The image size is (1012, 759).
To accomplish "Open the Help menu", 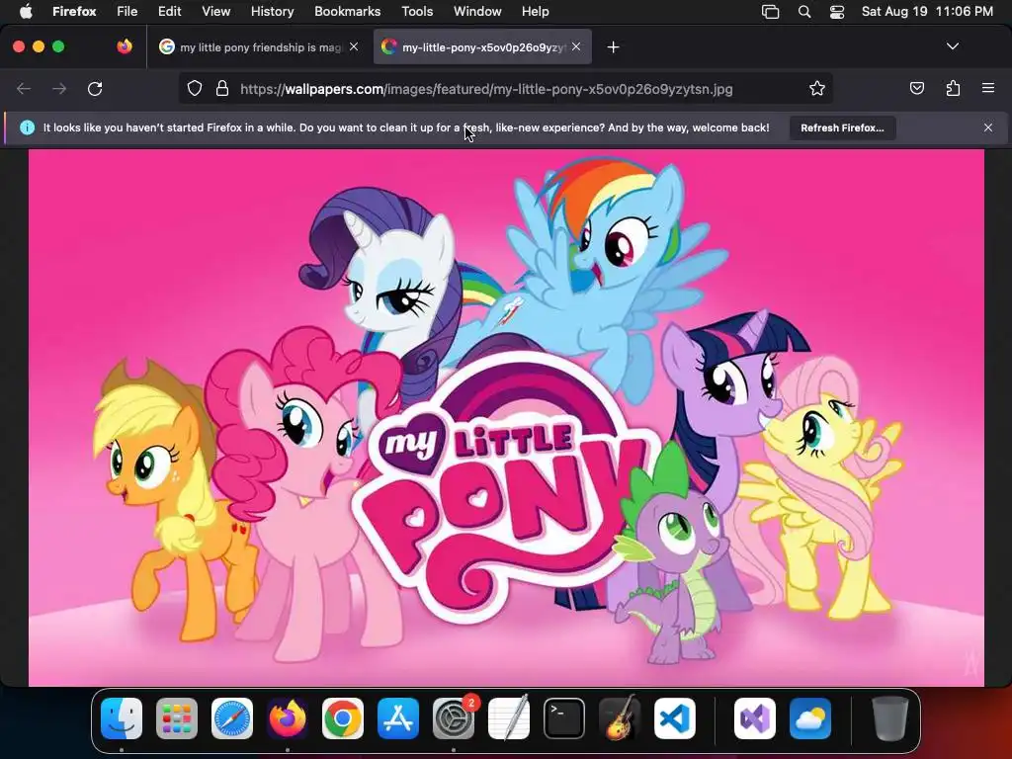I will click(x=535, y=11).
